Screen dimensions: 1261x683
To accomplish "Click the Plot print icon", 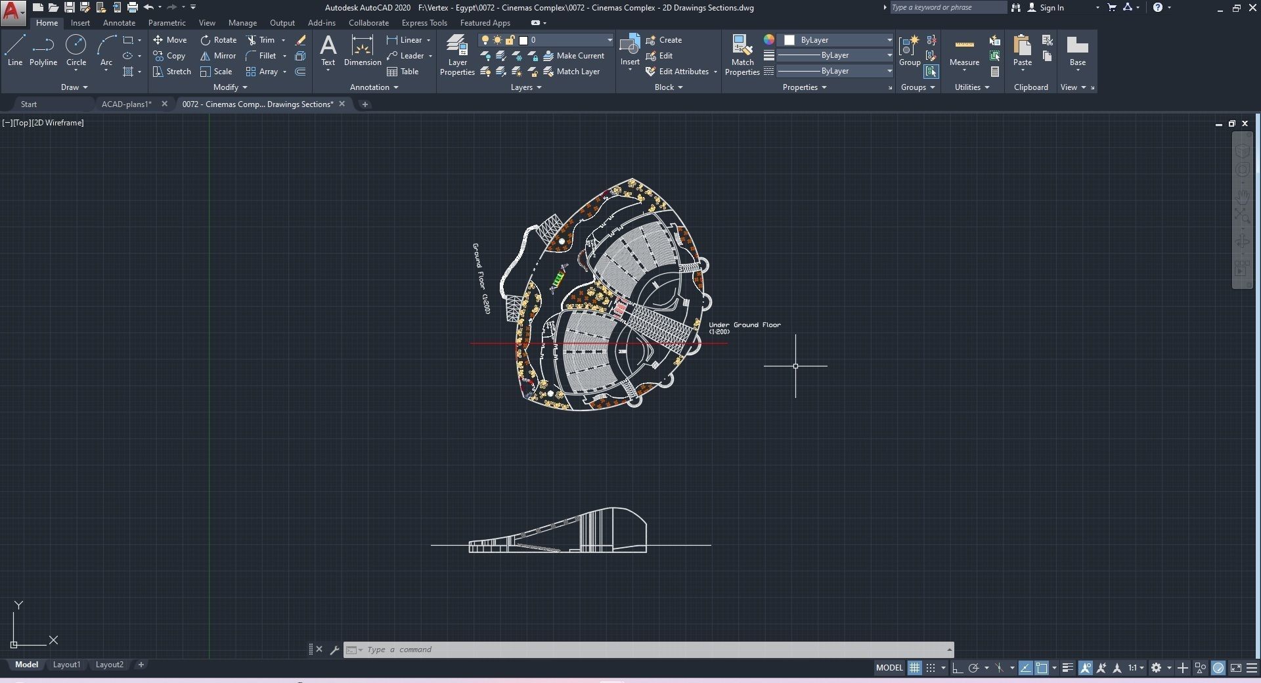I will click(x=133, y=8).
